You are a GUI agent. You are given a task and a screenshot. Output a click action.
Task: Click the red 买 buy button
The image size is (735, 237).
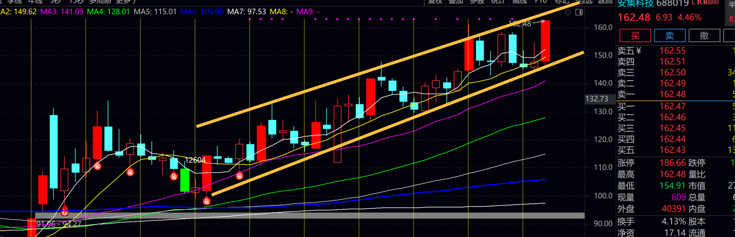point(635,36)
